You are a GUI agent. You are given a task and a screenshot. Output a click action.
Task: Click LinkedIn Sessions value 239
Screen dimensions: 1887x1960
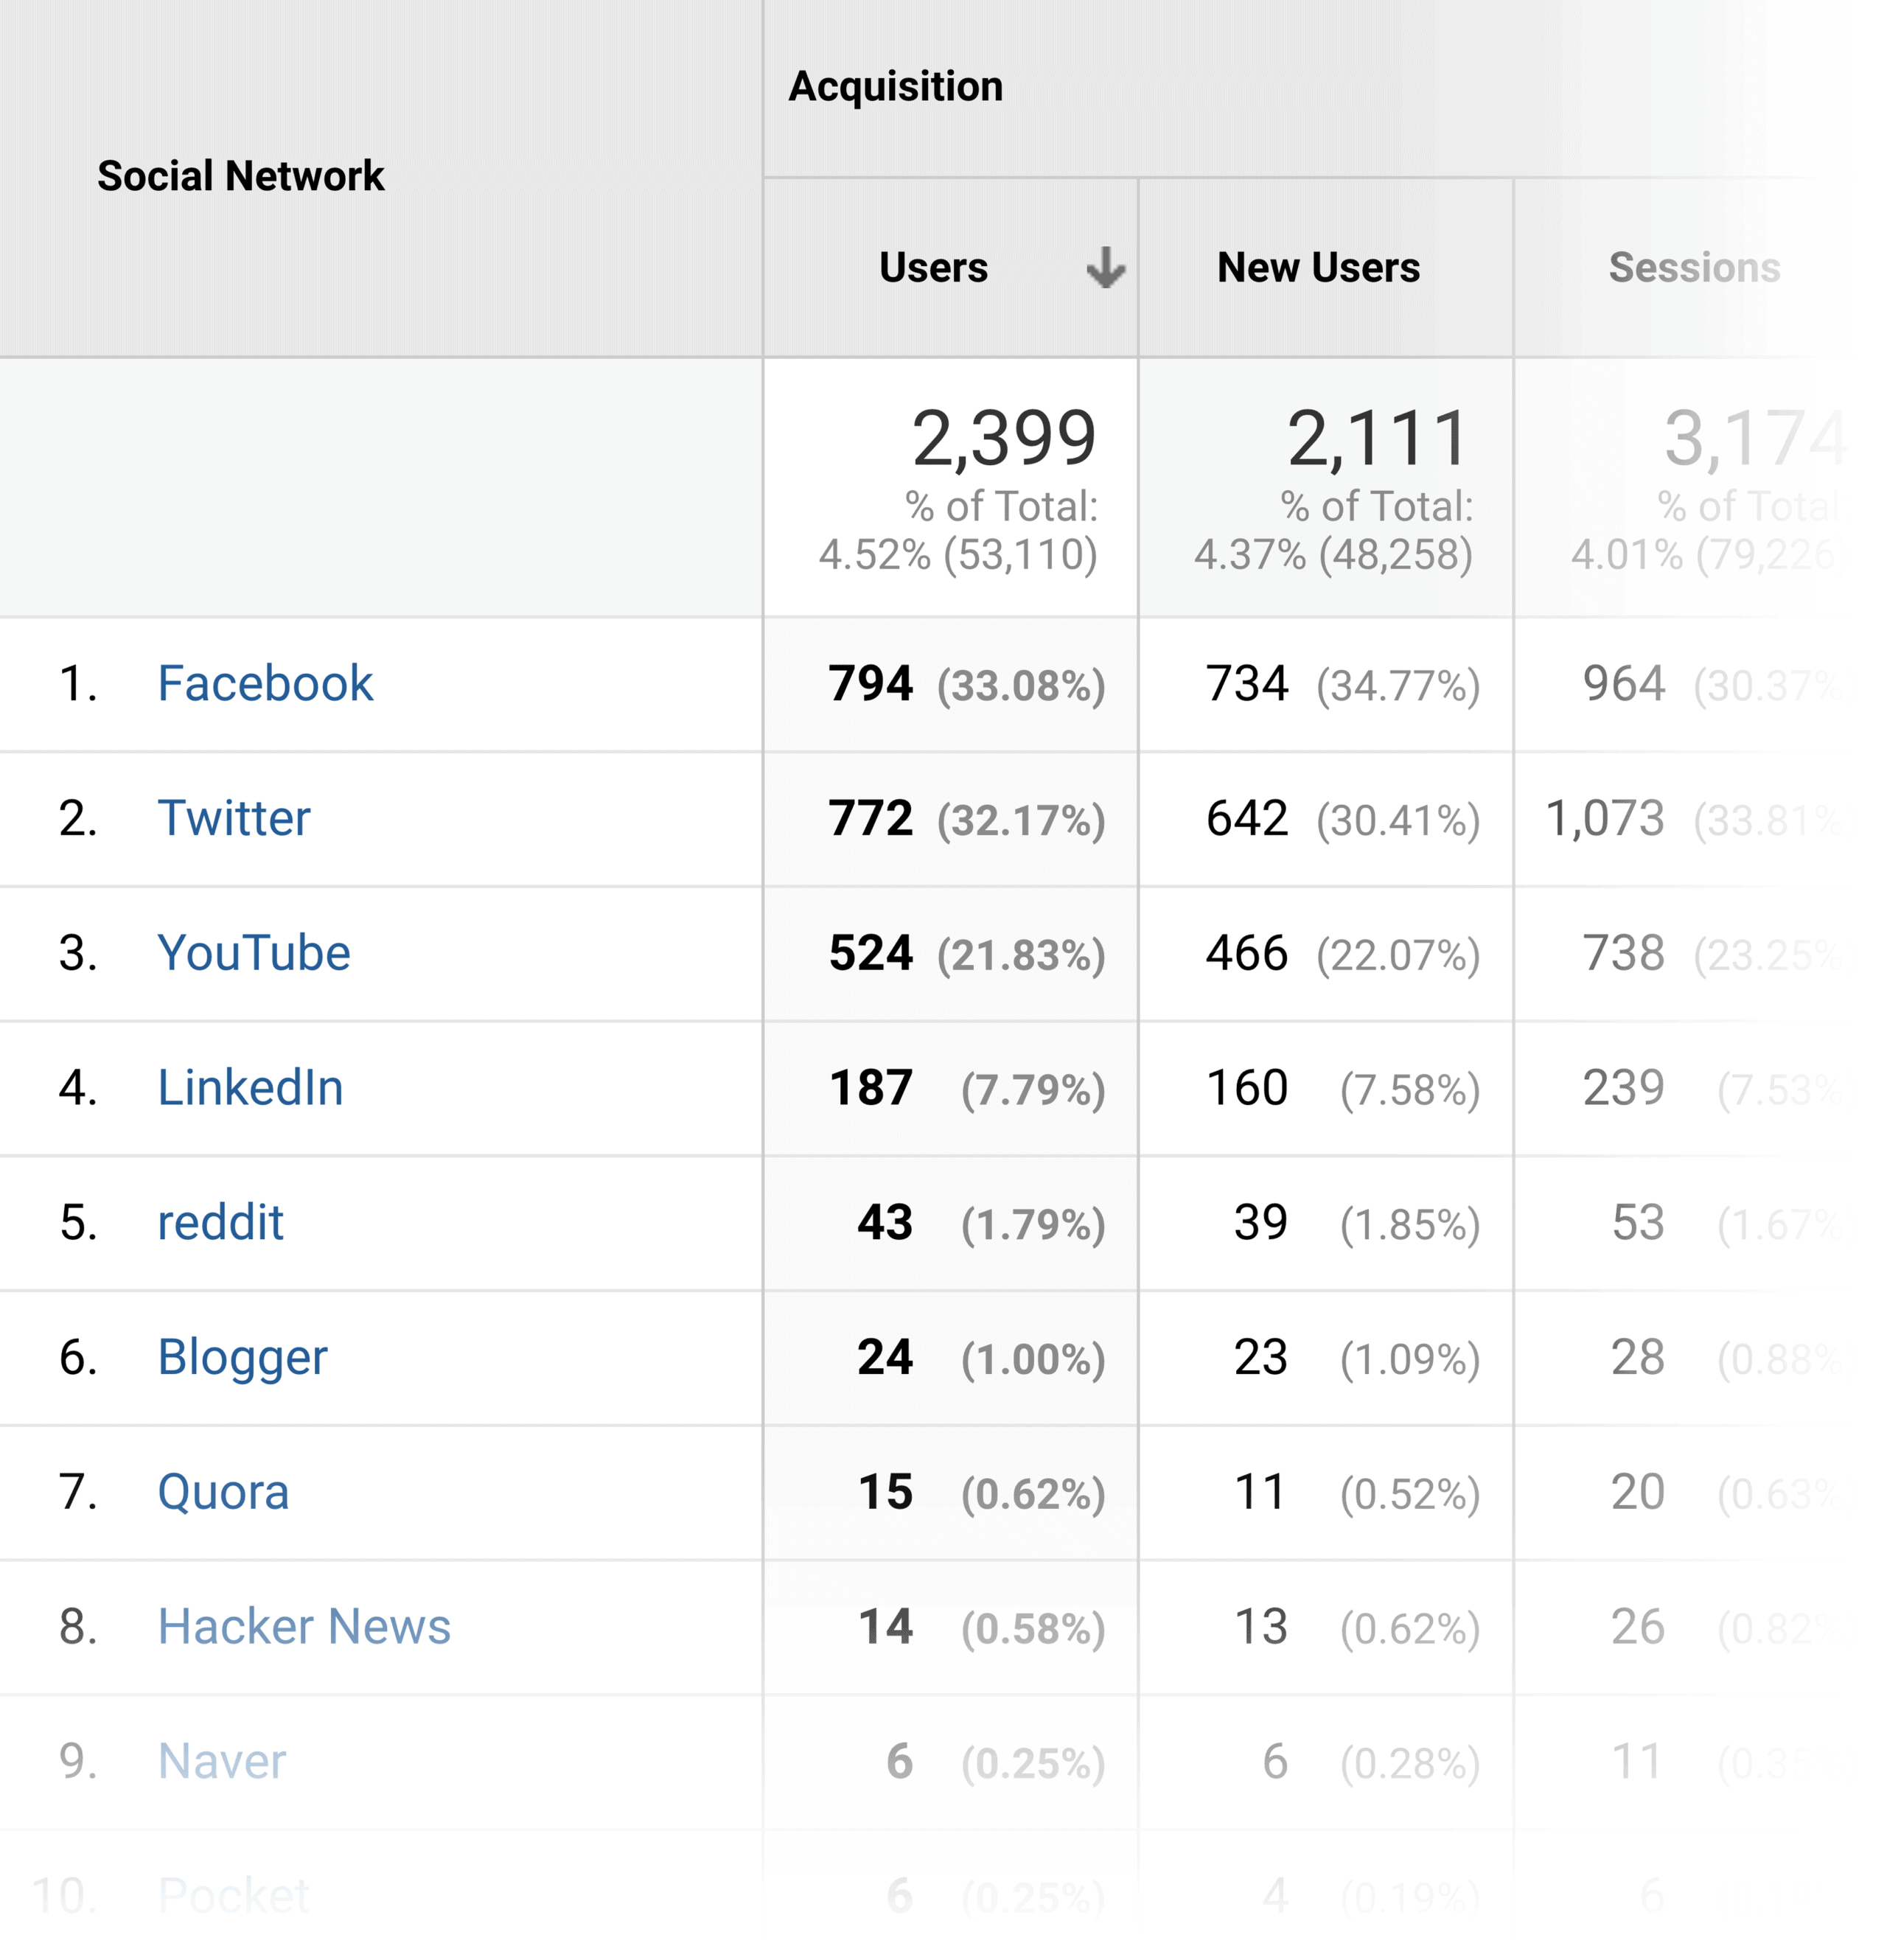1623,1088
